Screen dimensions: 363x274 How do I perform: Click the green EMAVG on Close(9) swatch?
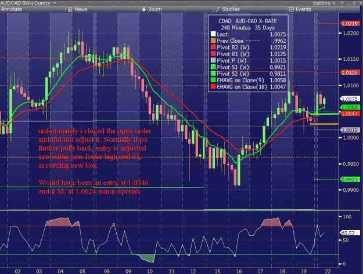(213, 81)
